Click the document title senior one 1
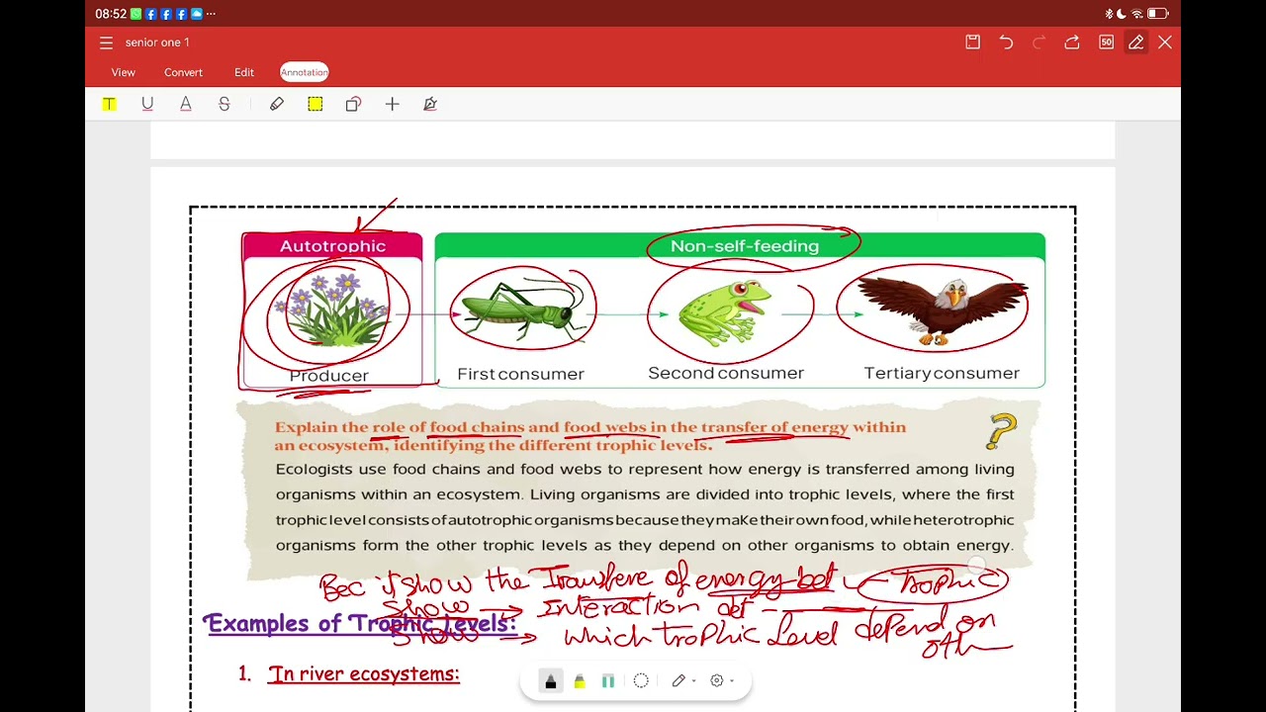This screenshot has width=1266, height=712. (x=157, y=43)
